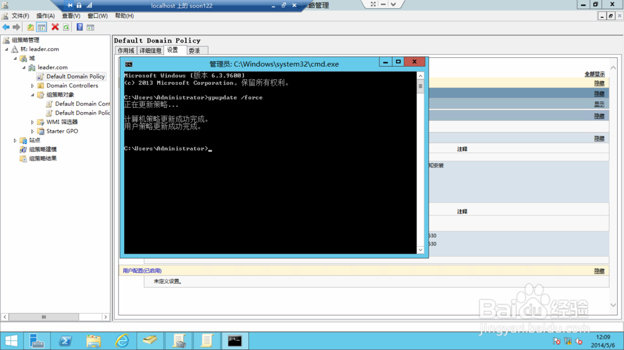Open the 窗口(W) menu

[x=97, y=16]
